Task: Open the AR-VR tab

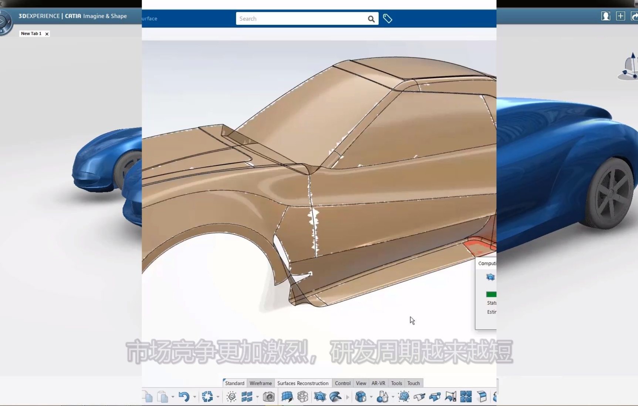Action: [x=378, y=383]
